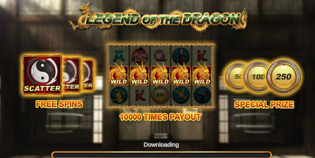Click the Special Prize label
The width and height of the screenshot is (315, 158).
[264, 104]
